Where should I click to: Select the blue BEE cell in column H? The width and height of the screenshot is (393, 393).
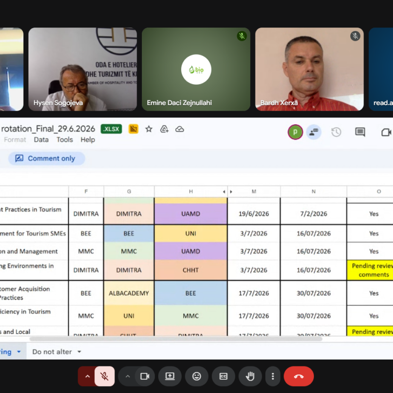point(191,293)
